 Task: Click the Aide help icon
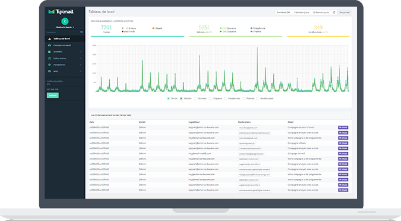click(49, 71)
